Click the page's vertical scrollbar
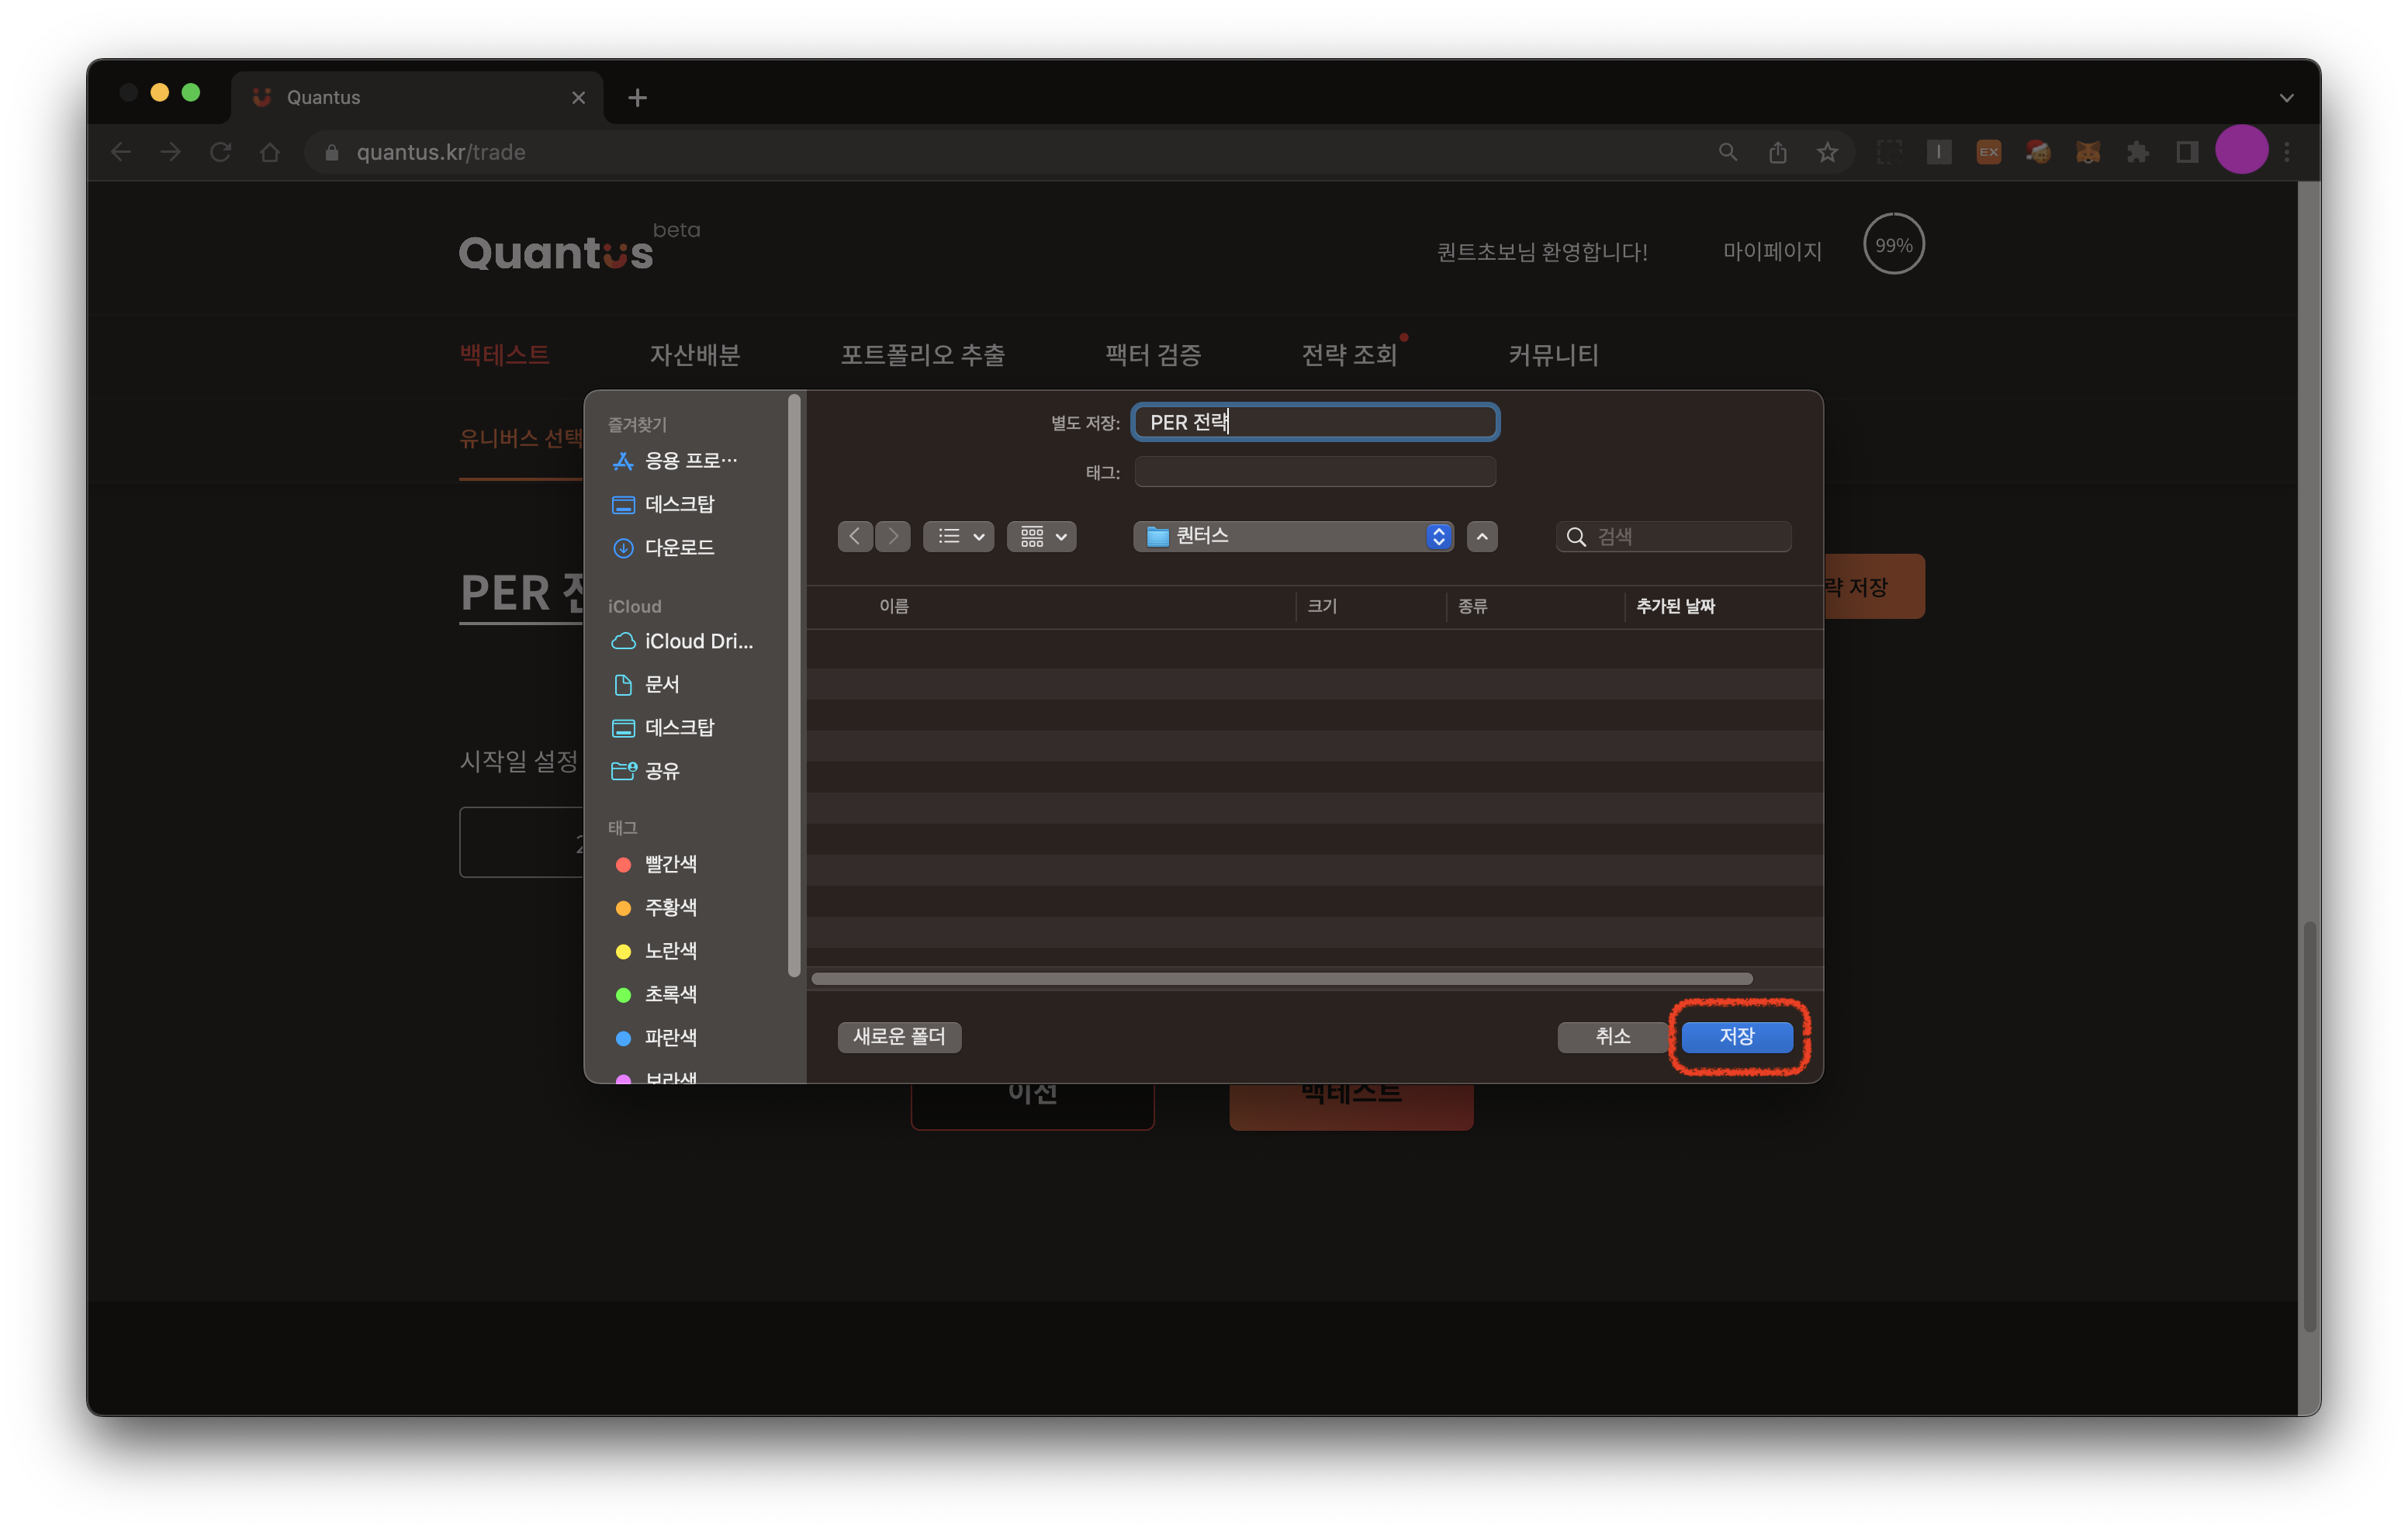Image resolution: width=2408 pixels, height=1531 pixels. pos(2309,1125)
